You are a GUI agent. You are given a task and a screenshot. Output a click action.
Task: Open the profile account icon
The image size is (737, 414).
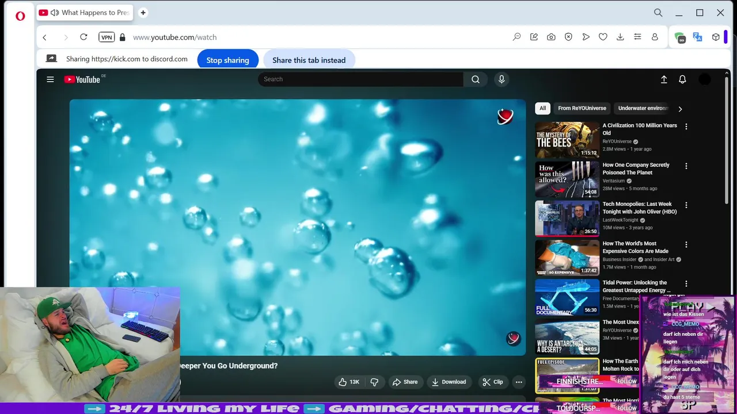click(x=655, y=37)
